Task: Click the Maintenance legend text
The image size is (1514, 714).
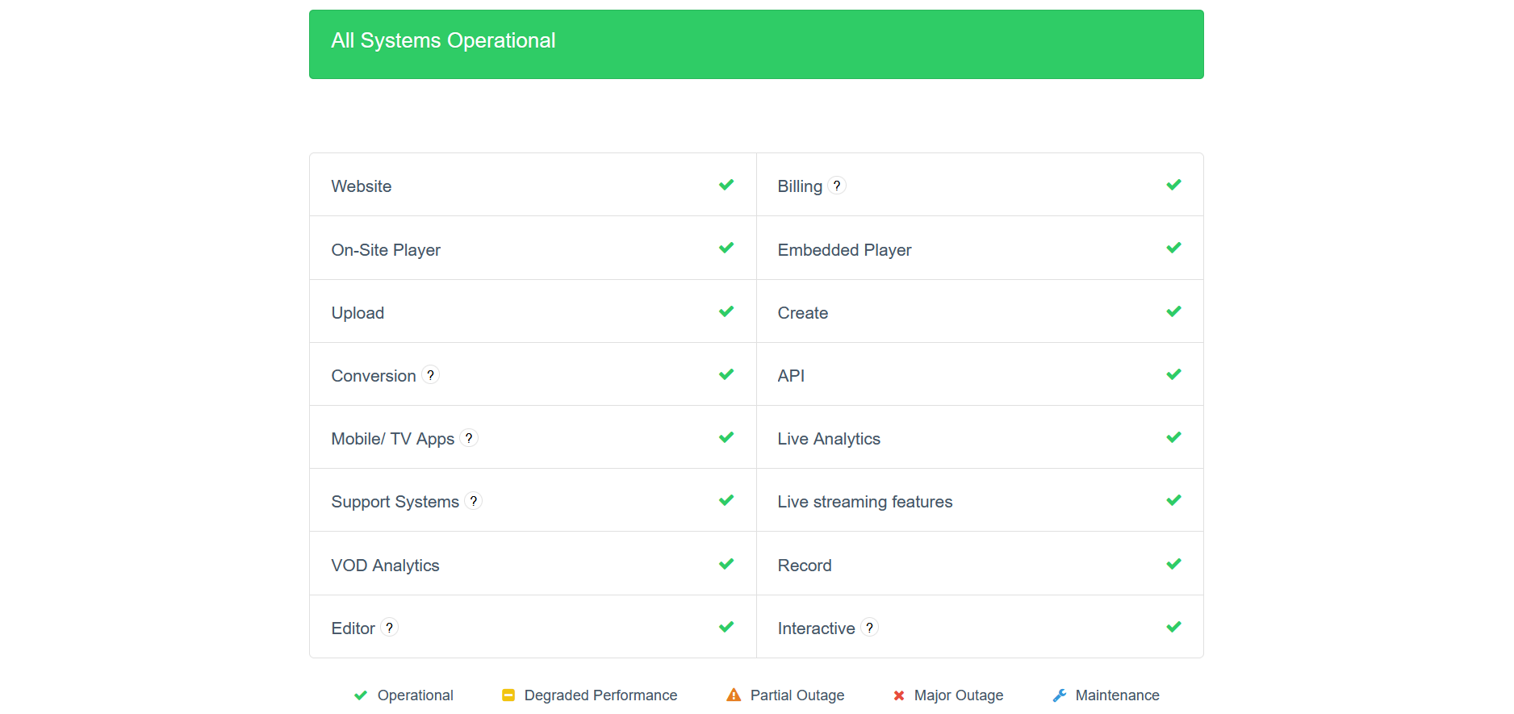Action: tap(1118, 695)
